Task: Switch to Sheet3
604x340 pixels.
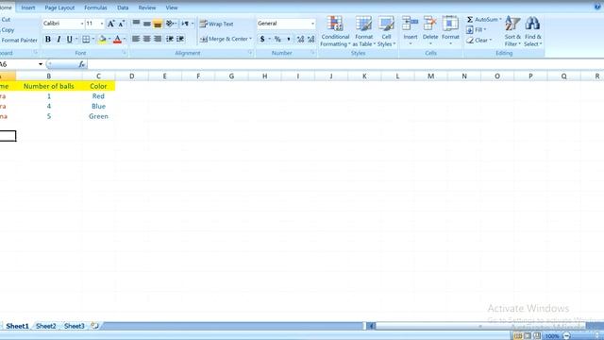Action: point(75,326)
